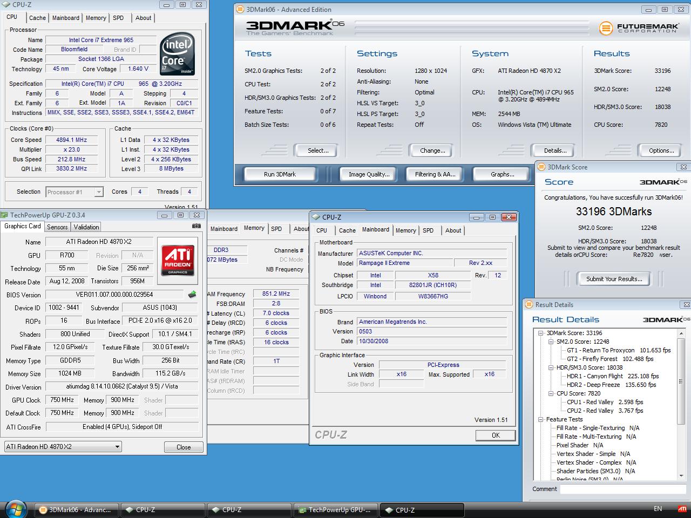
Task: Close the 3DMark Score popup
Action: (683, 167)
